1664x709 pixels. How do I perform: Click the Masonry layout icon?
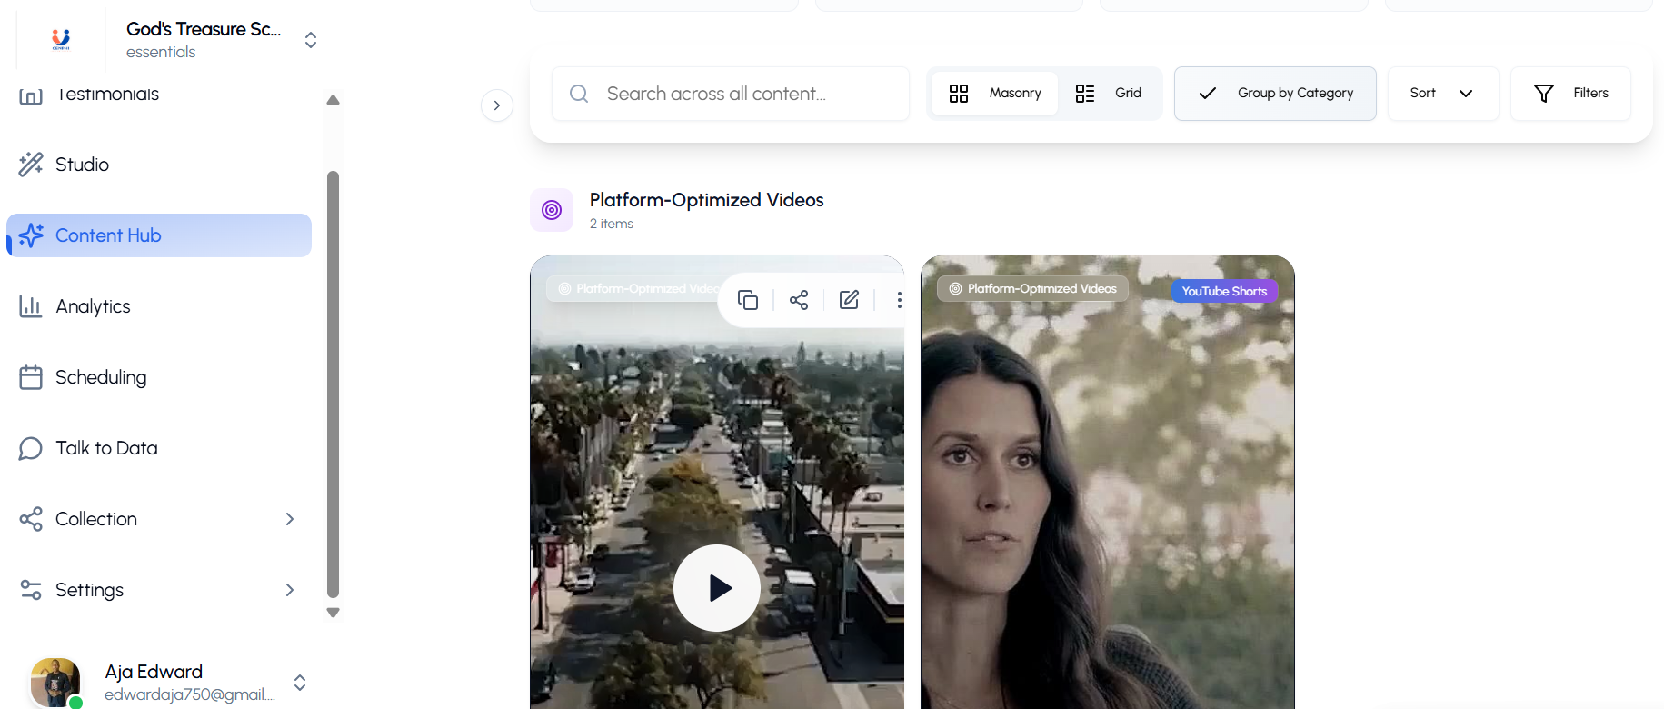click(959, 94)
